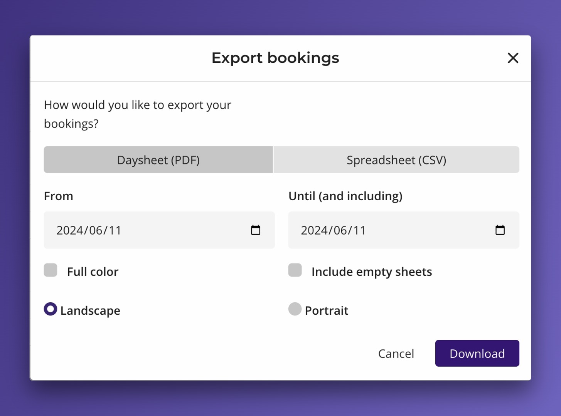Open the calendar picker for the Until date
This screenshot has width=561, height=416.
tap(500, 230)
